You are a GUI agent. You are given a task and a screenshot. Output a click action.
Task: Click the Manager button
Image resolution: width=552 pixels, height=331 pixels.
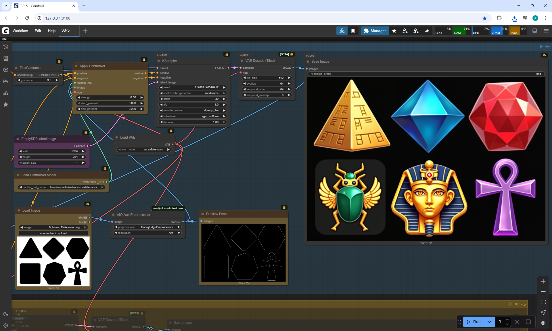(375, 31)
